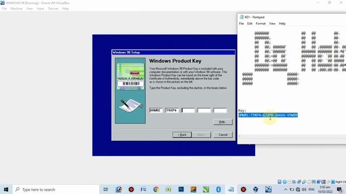Open VirtualBox Machine menu
Image resolution: width=346 pixels, height=194 pixels.
(17, 9)
